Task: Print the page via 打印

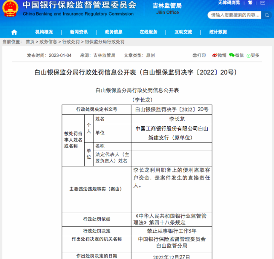Action: tap(199, 55)
